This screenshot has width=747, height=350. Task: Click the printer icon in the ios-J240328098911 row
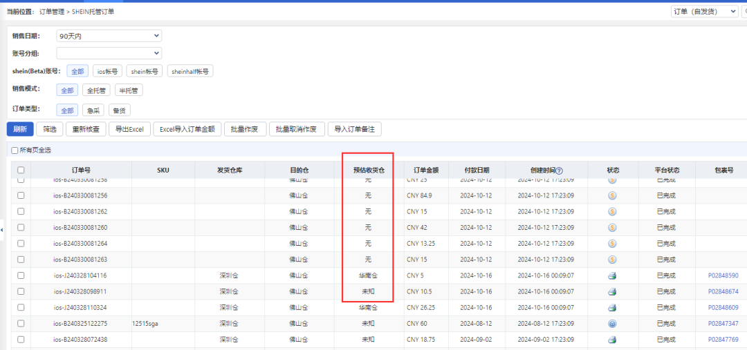pos(612,291)
